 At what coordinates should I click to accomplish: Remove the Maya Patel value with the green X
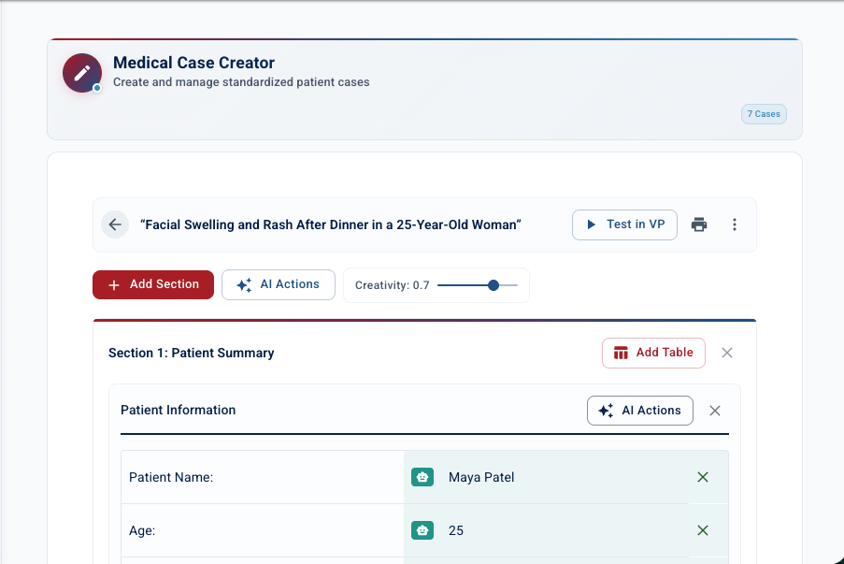point(702,477)
